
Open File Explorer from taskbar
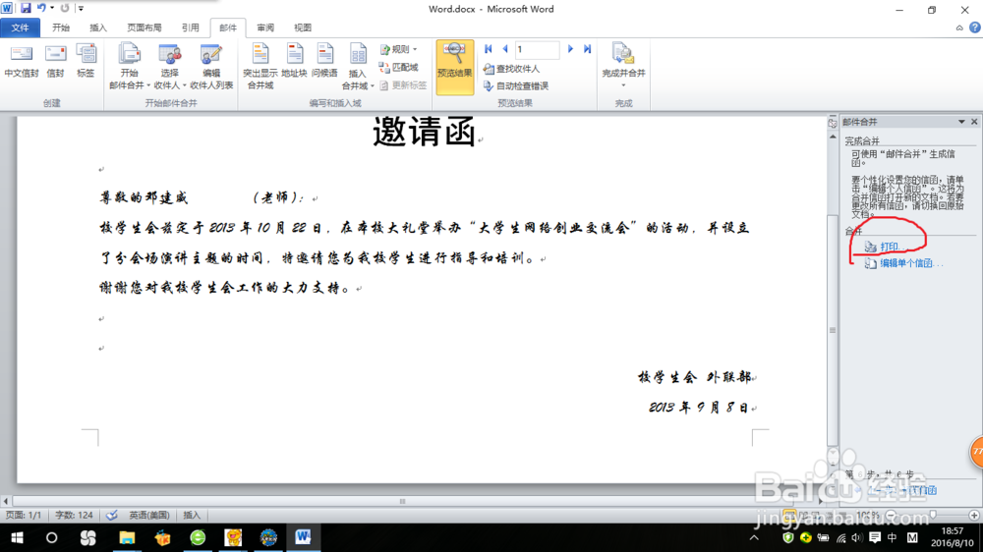127,537
